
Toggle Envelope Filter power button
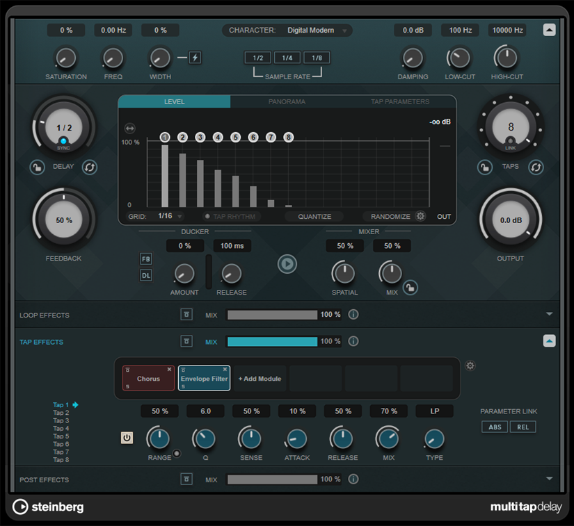(x=127, y=438)
